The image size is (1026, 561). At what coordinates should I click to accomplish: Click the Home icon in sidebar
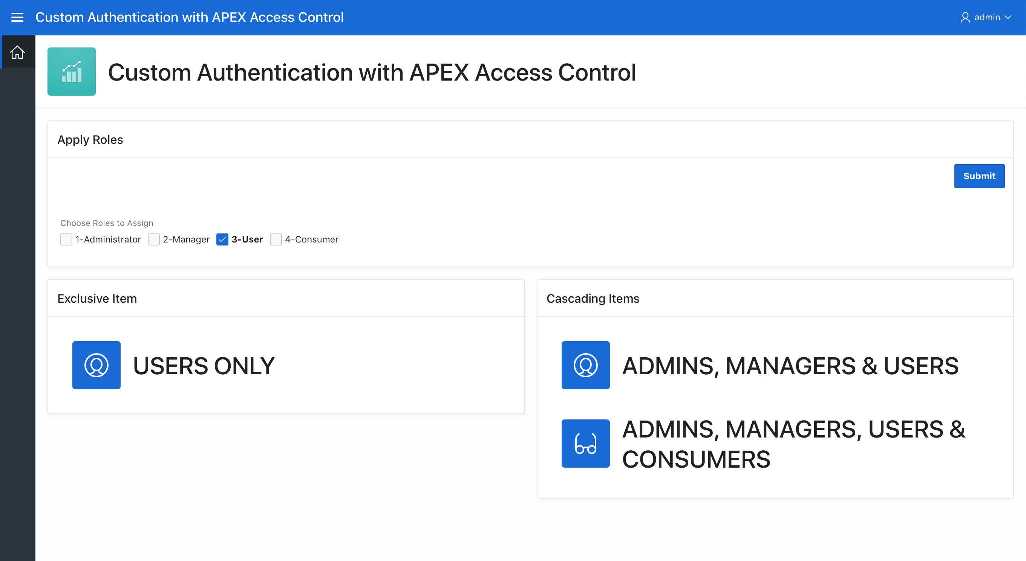(x=17, y=52)
